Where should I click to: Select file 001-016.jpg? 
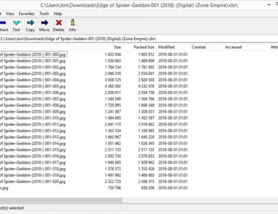pos(33,156)
